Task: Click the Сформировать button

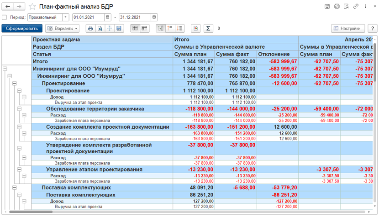Action: 22,28
